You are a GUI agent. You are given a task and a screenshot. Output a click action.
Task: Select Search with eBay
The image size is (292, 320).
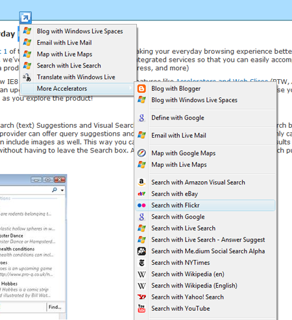(x=205, y=193)
